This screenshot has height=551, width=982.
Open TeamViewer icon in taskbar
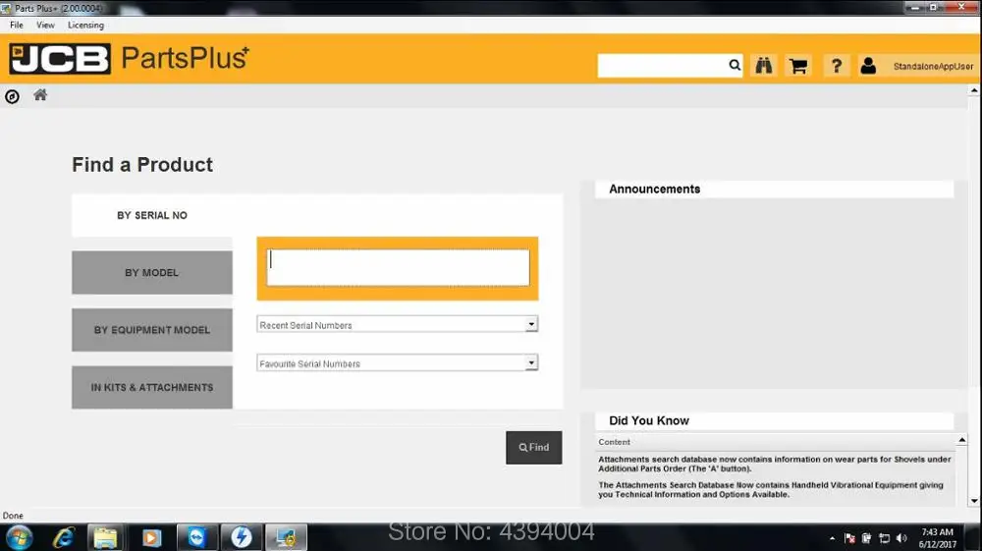tap(196, 537)
